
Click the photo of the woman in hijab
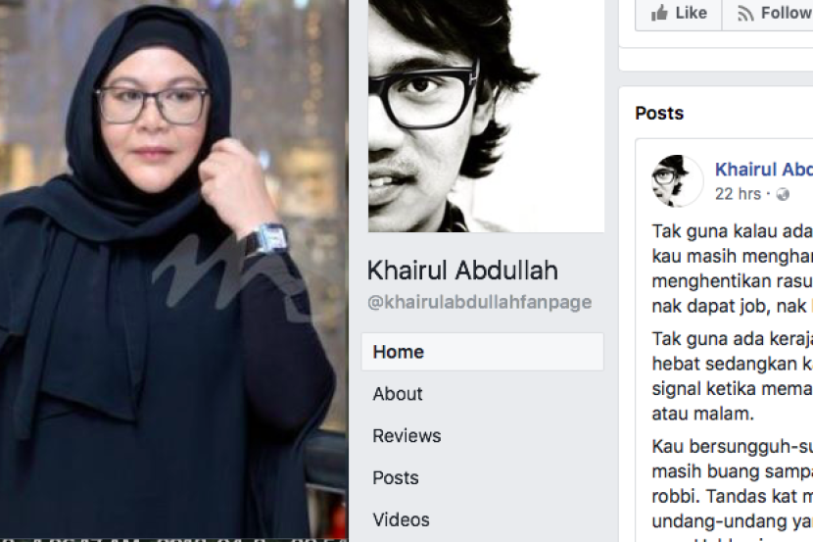pyautogui.click(x=173, y=271)
